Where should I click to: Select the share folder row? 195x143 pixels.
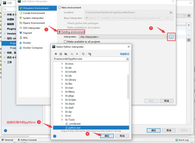point(91,104)
